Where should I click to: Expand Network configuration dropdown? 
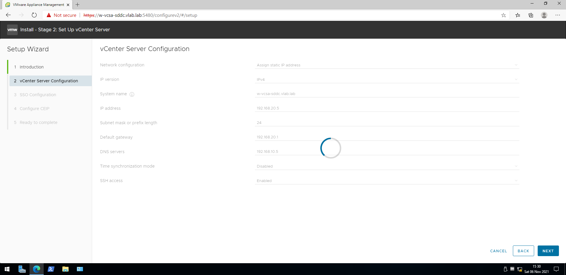(387, 65)
